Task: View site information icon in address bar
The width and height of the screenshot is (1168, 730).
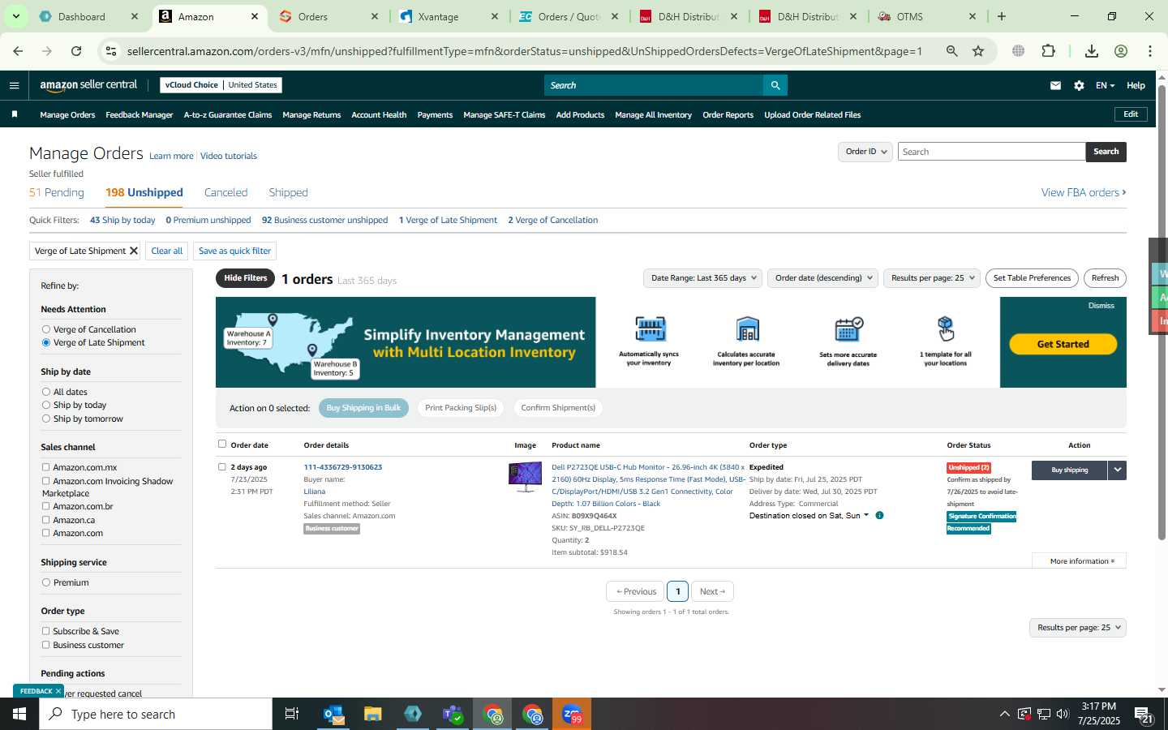Action: [111, 51]
